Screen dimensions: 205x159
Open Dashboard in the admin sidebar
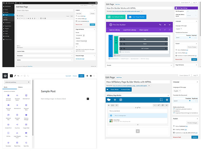(8, 6)
